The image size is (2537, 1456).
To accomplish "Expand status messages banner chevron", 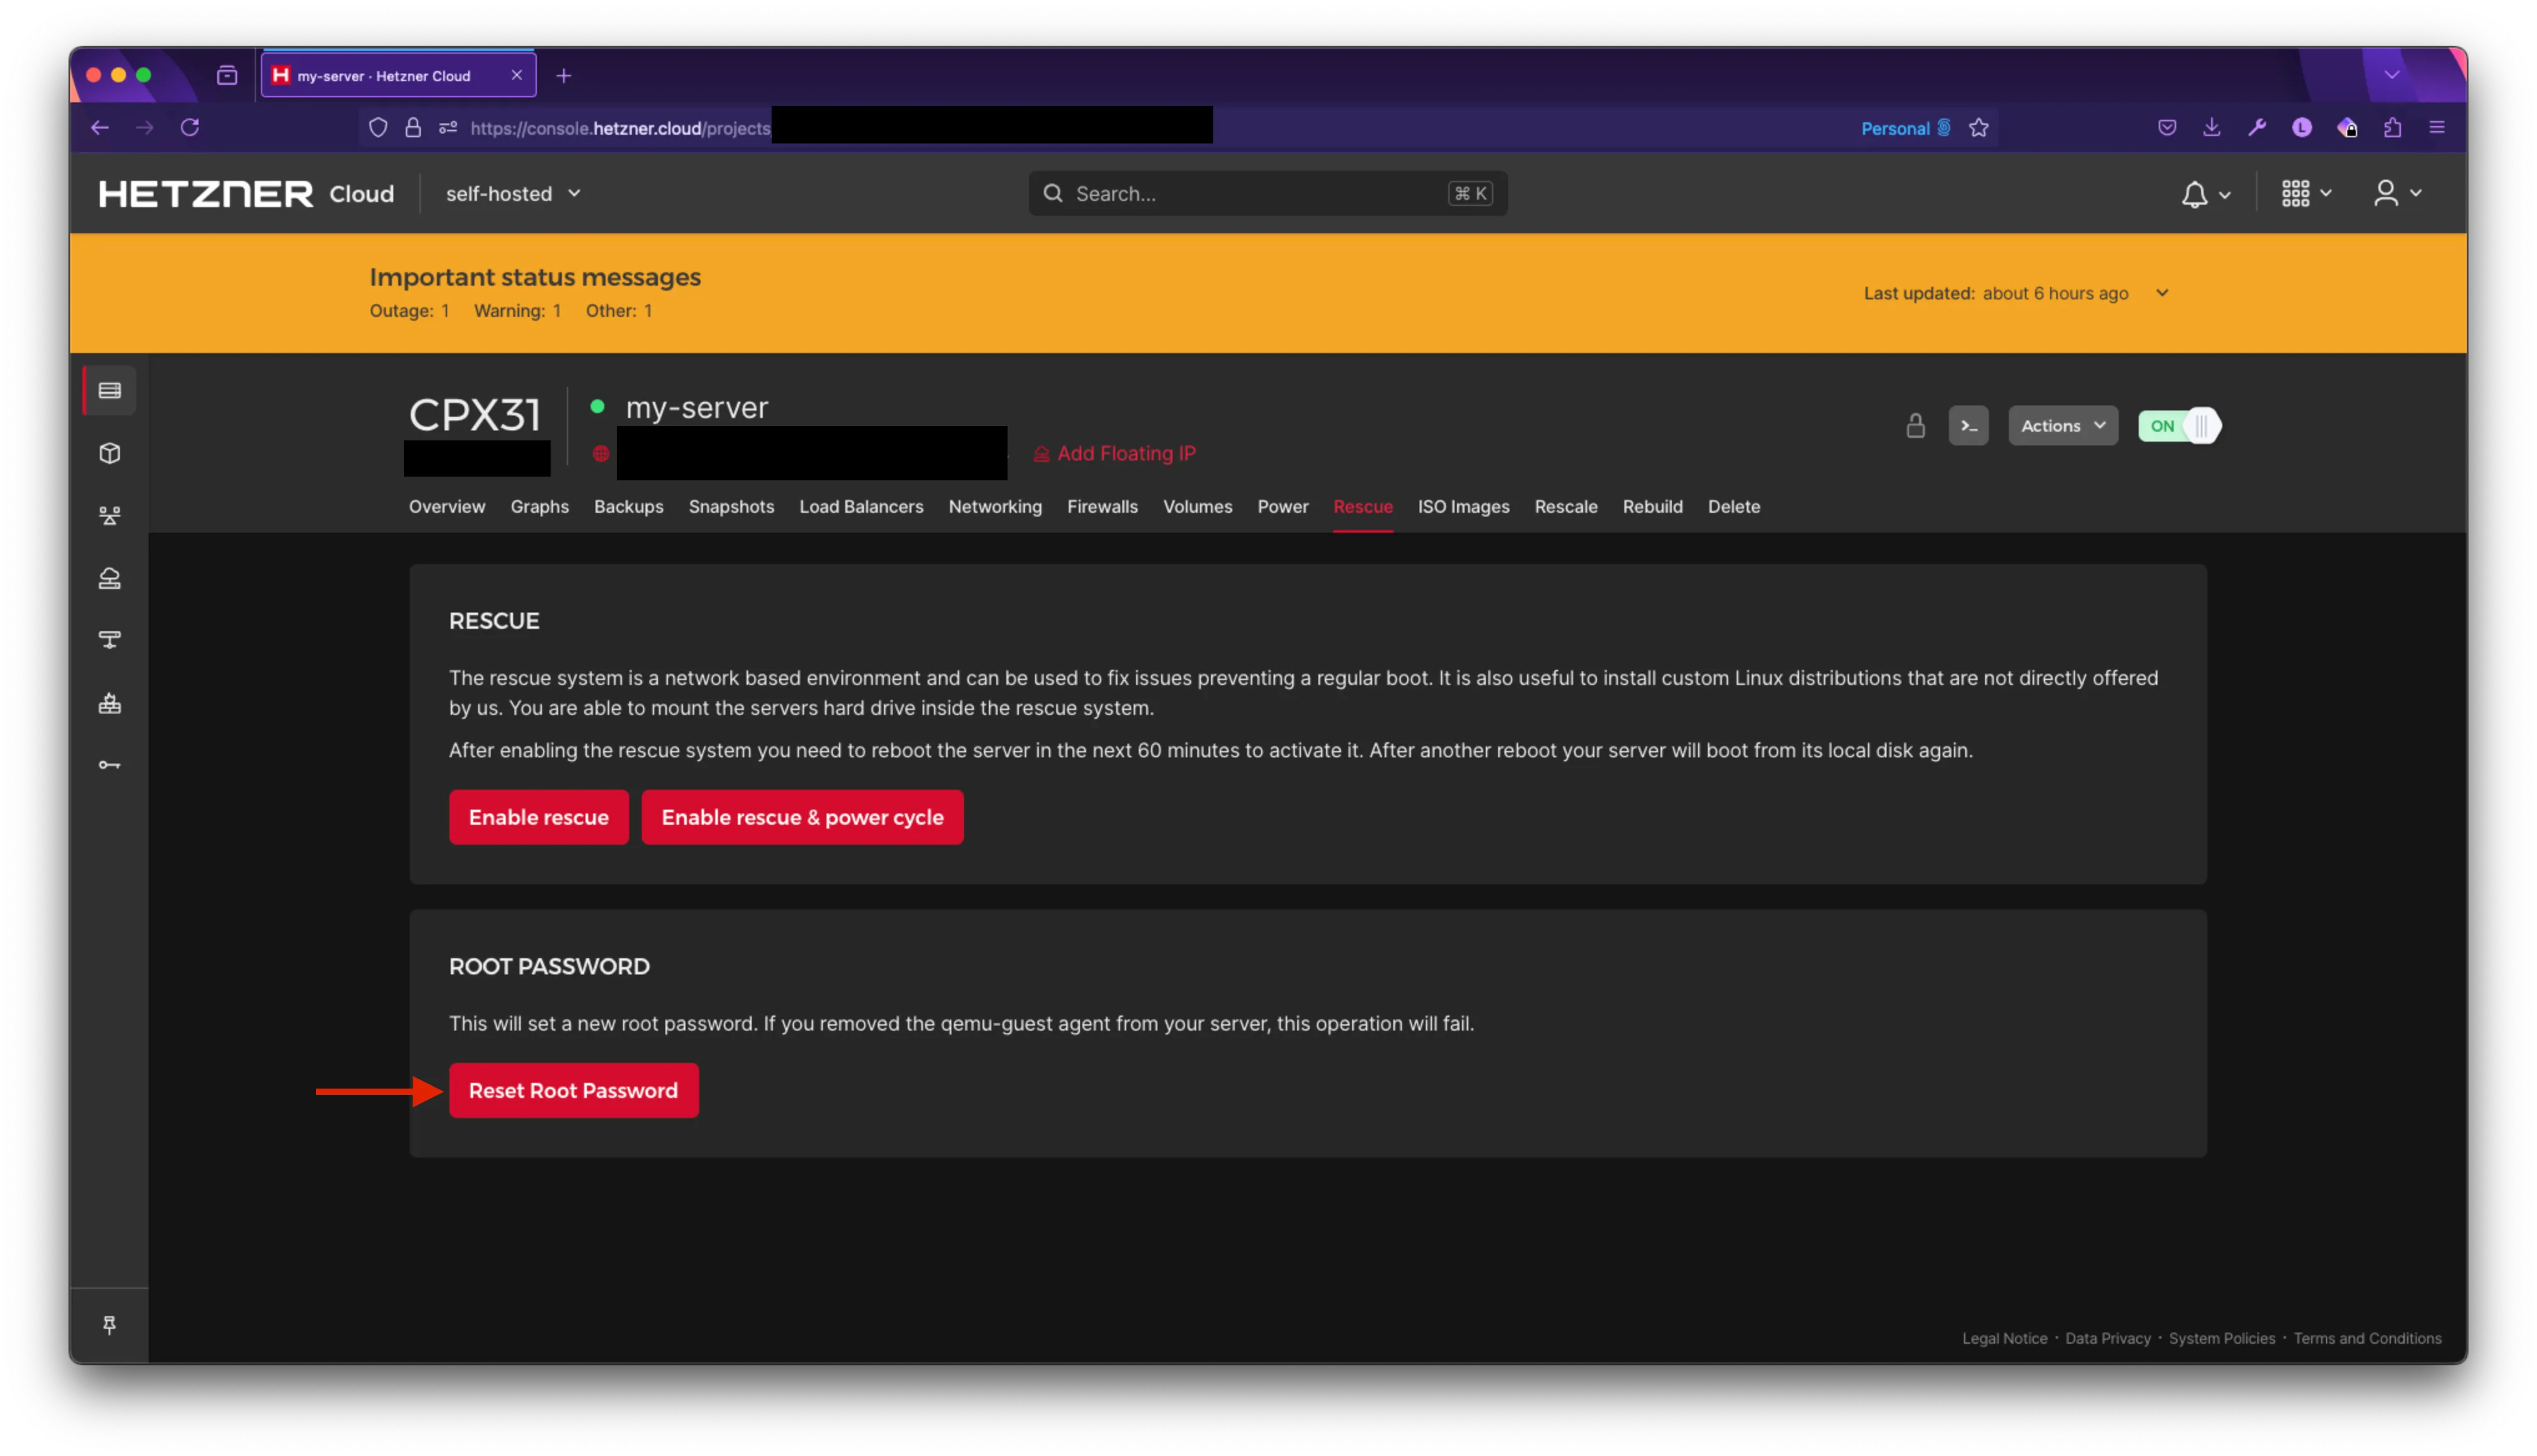I will [2163, 293].
